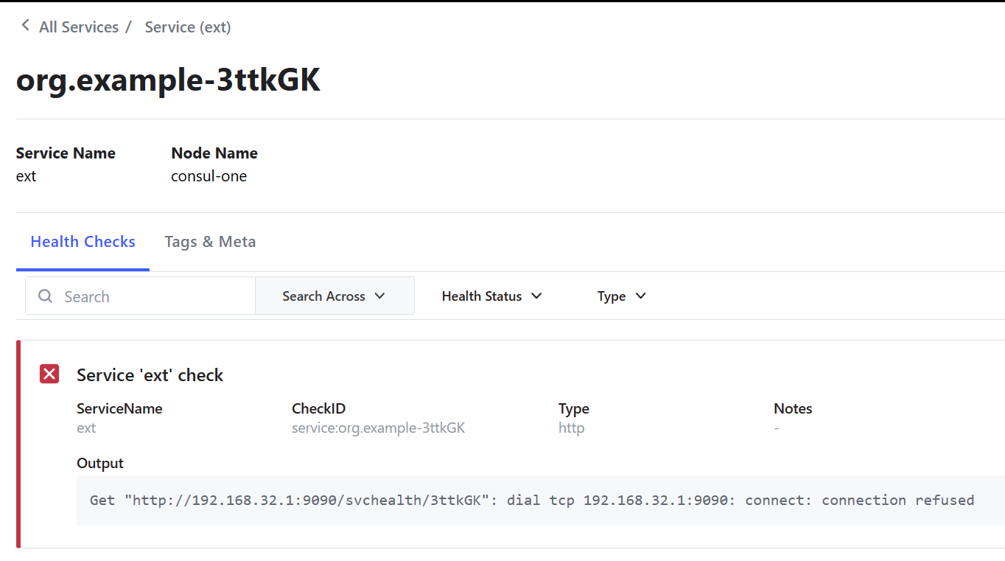The image size is (1005, 561).
Task: Select the org.example-3ttkGK page heading
Action: coord(168,80)
